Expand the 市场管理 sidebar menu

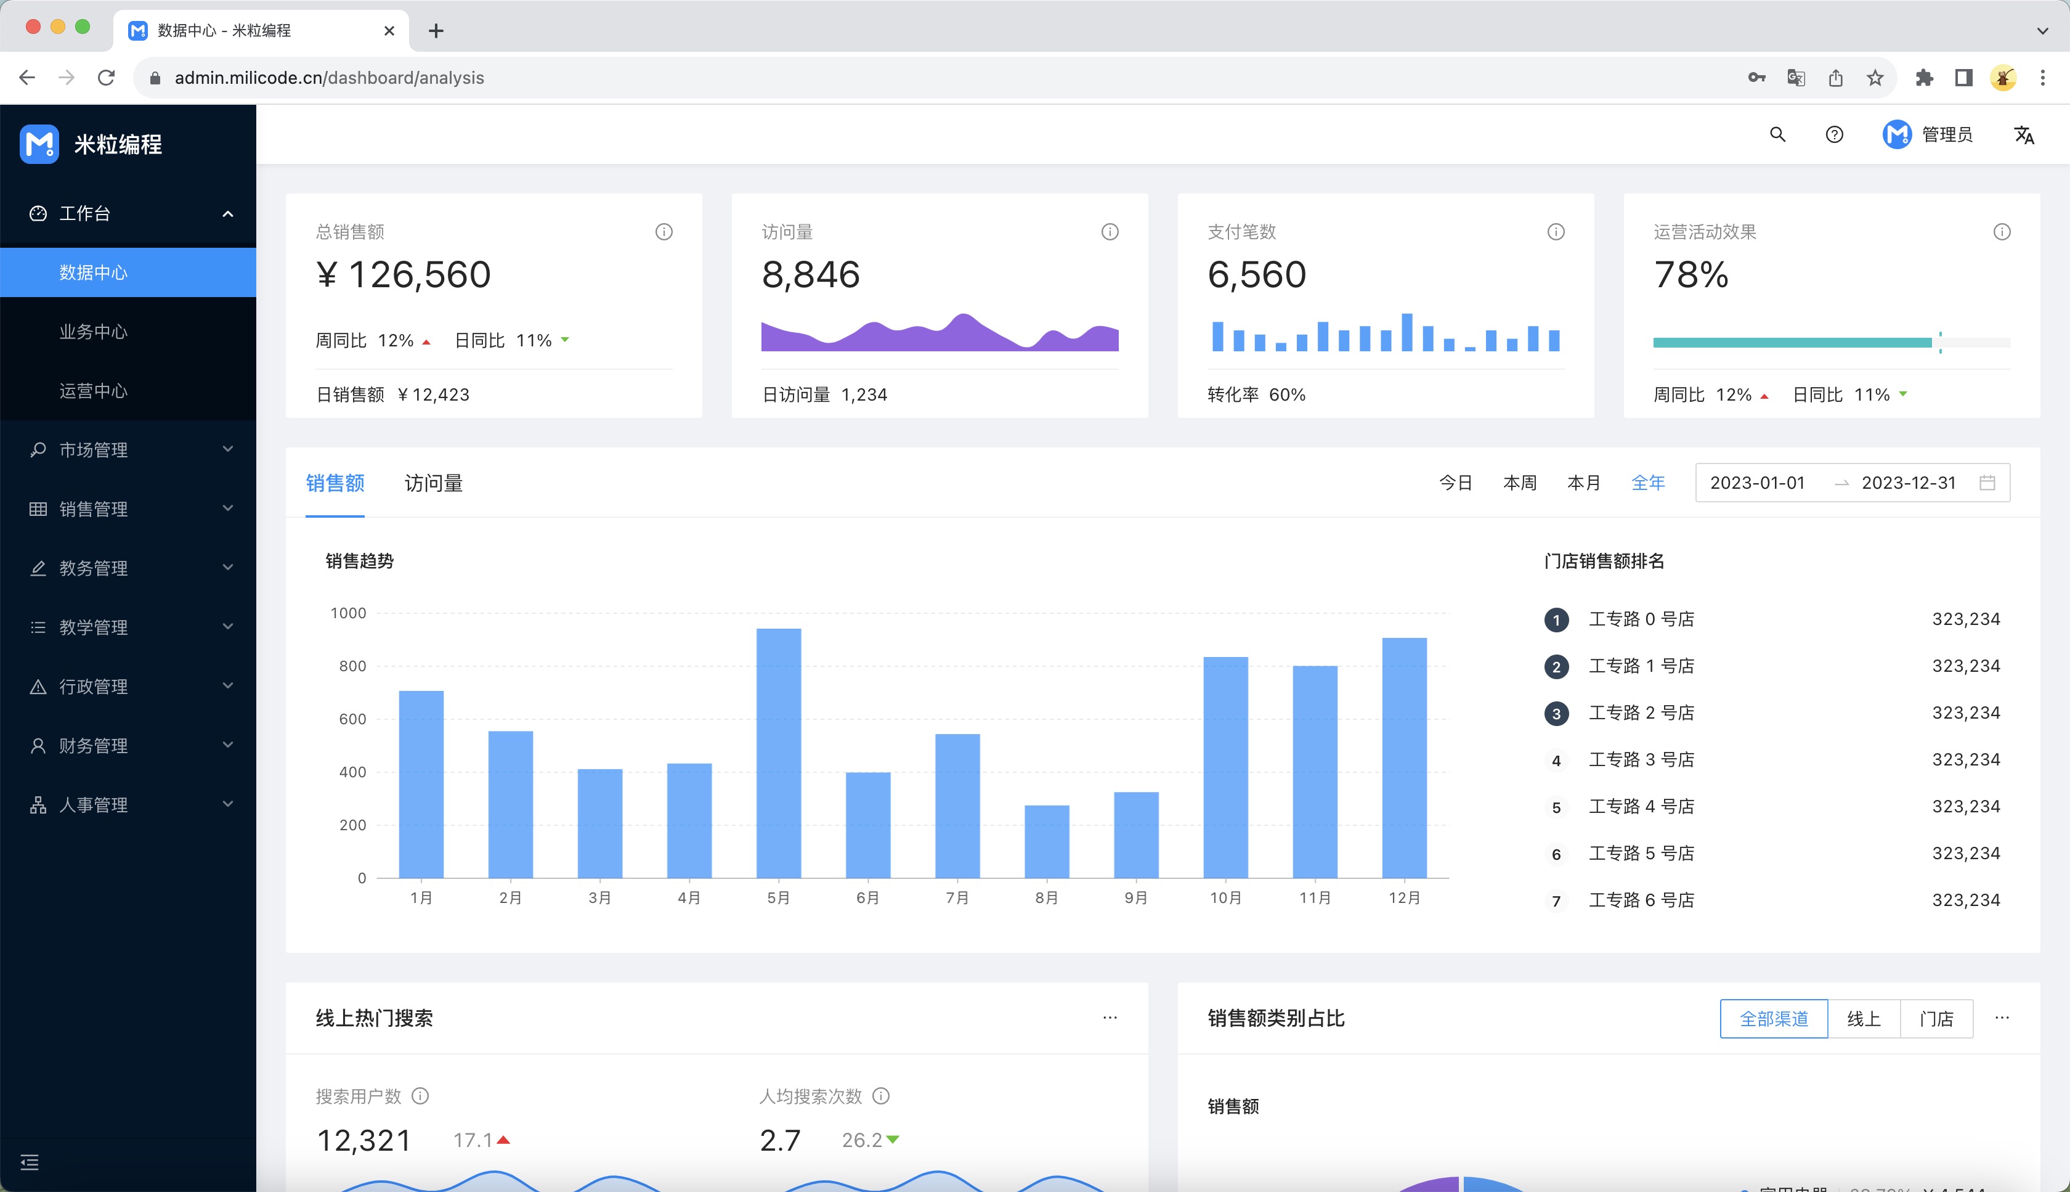click(x=128, y=449)
